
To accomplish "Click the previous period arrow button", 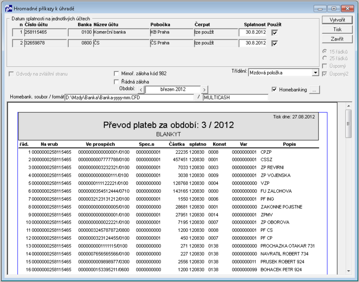I will pos(141,90).
